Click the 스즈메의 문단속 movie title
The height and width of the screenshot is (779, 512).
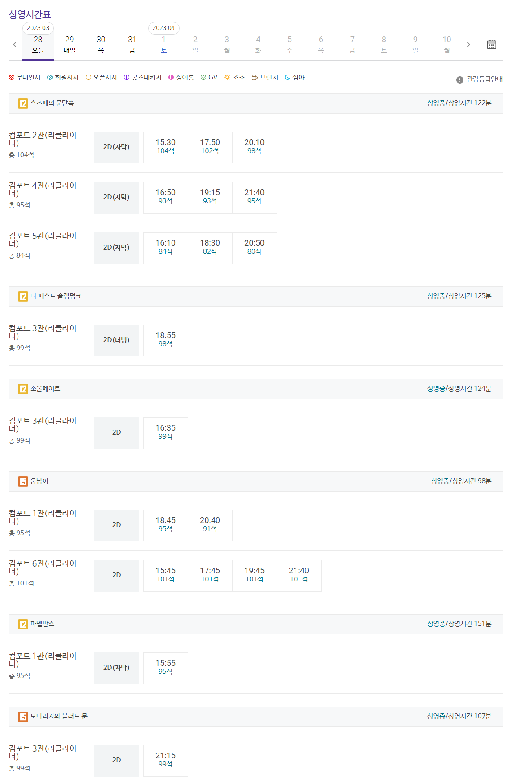[52, 103]
